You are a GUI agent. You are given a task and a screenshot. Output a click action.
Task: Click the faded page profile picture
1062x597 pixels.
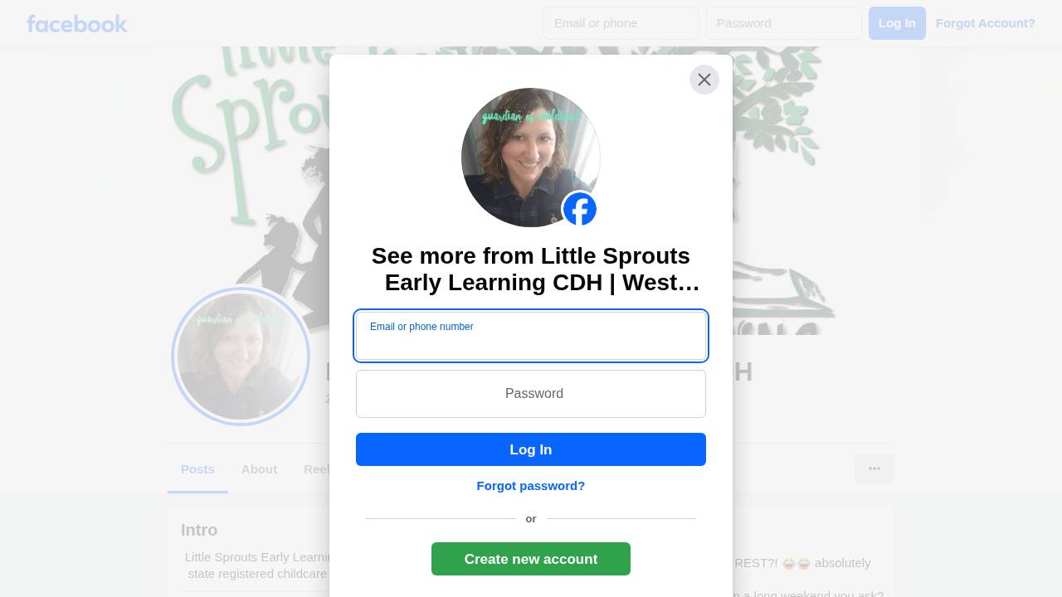[x=241, y=357]
